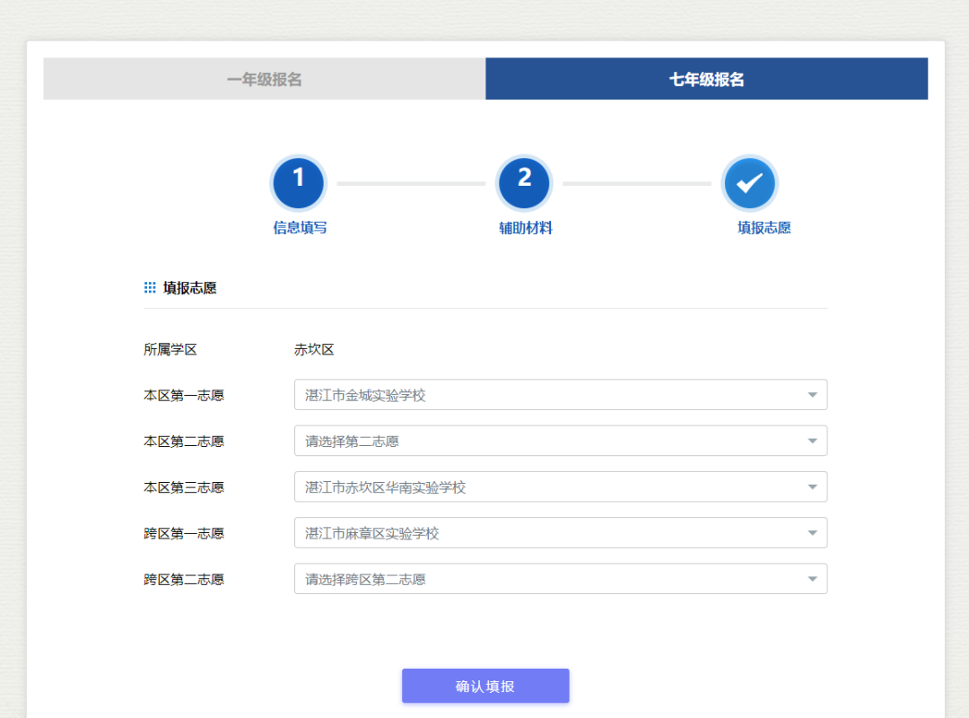Viewport: 969px width, 718px height.
Task: Switch to the 一年级报名 tab
Action: [265, 79]
